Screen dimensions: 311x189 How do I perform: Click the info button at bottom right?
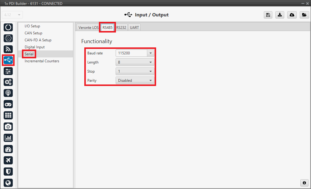coord(304,183)
